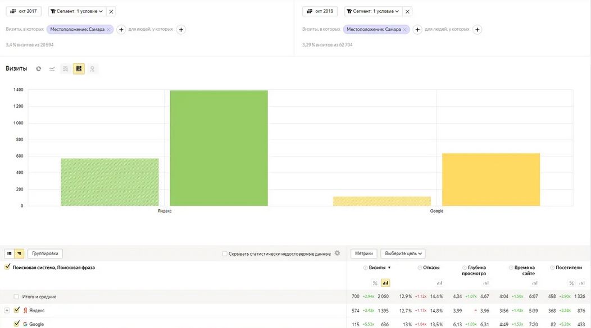
Task: Show Визиты as percent icon
Action: coord(375,283)
